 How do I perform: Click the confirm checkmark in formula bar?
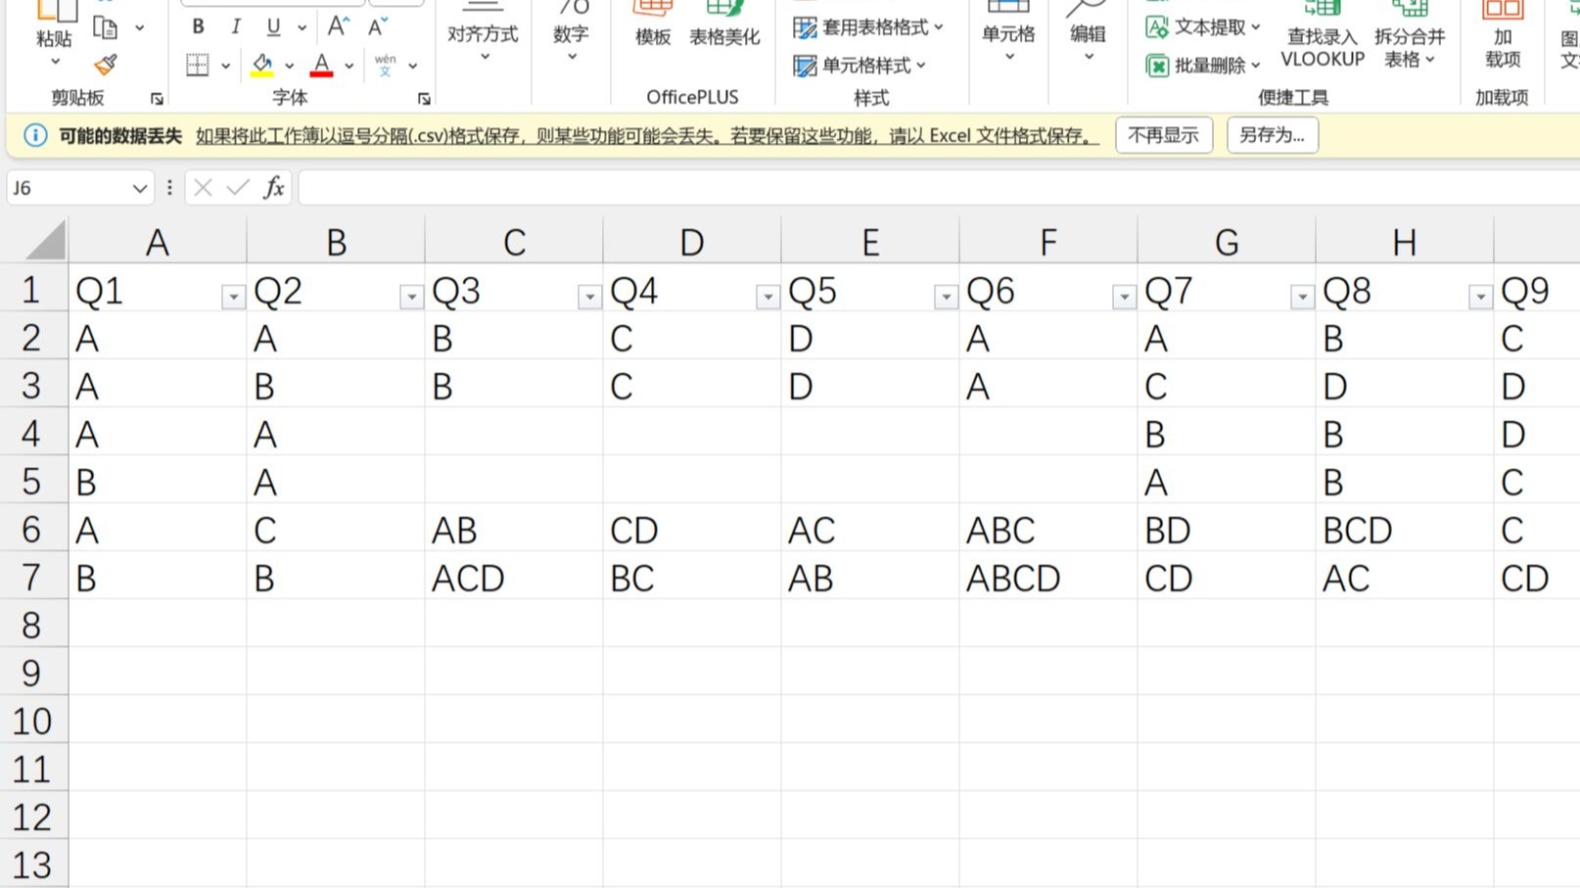[x=238, y=187]
